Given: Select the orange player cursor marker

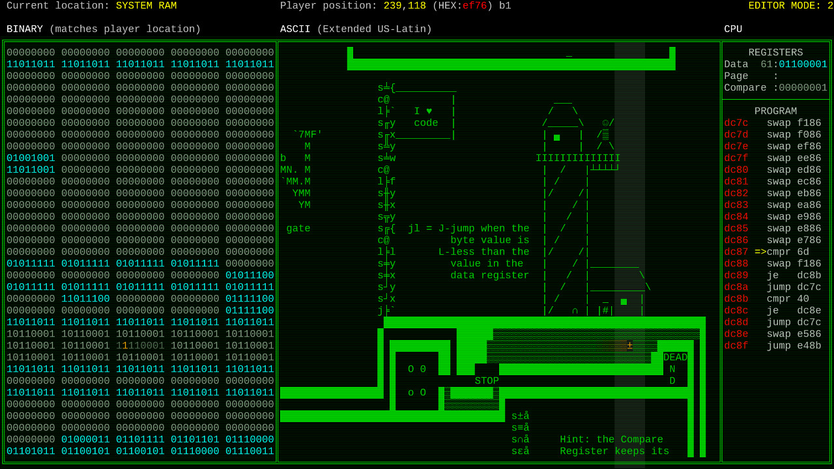Looking at the screenshot, I should click(x=629, y=345).
